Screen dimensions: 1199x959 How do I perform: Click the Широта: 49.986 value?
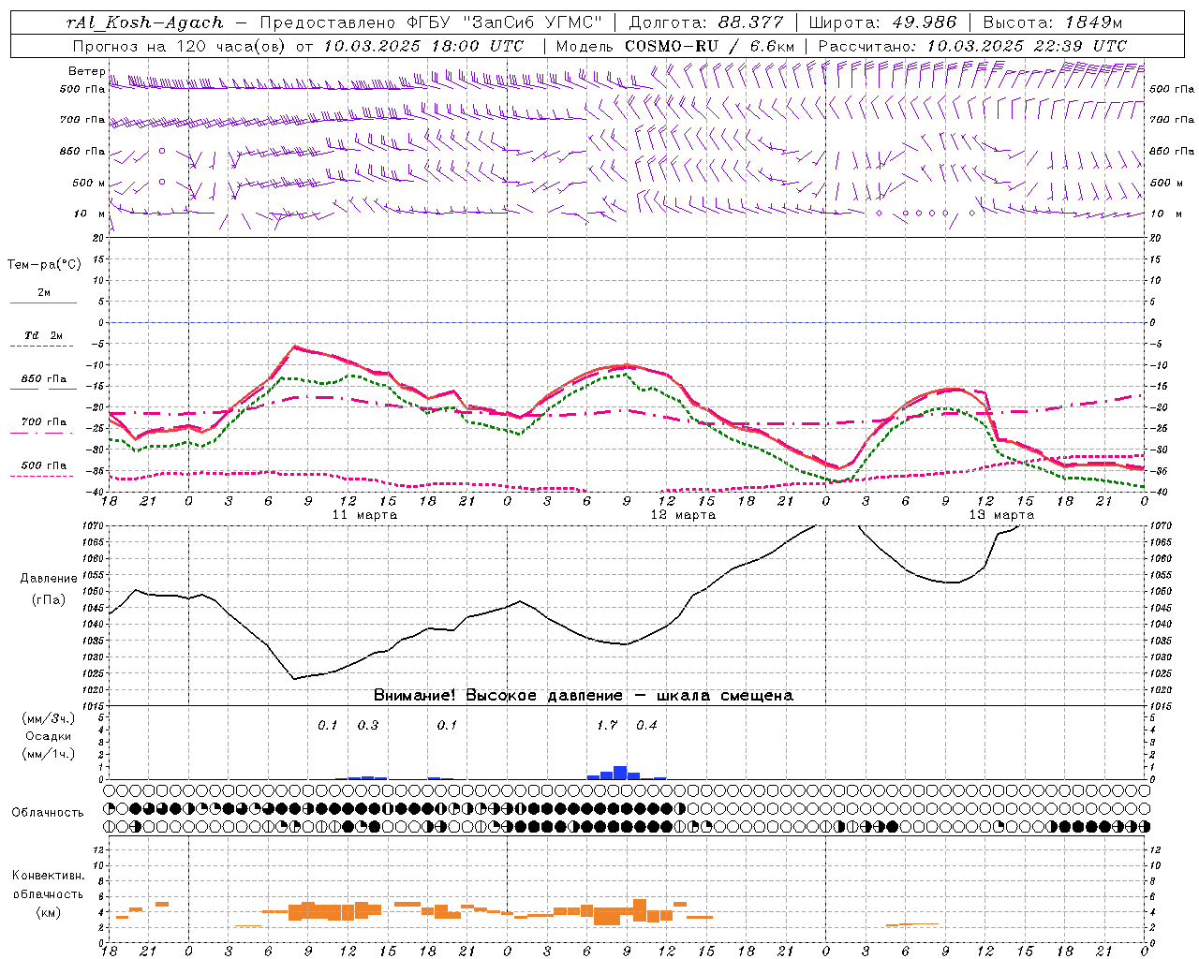point(882,22)
